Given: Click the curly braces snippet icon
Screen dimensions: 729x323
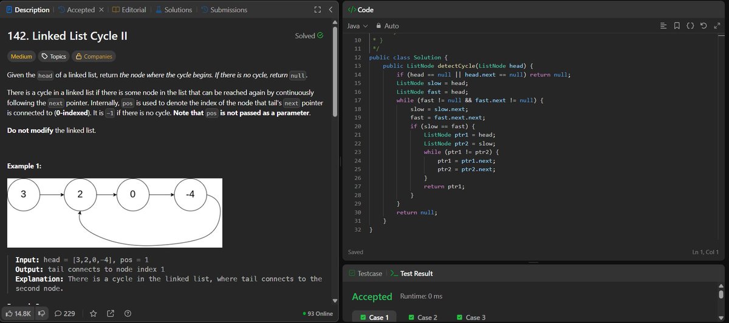Looking at the screenshot, I should 690,26.
